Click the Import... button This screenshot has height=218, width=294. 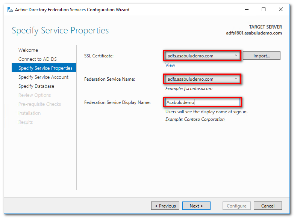[x=261, y=56]
